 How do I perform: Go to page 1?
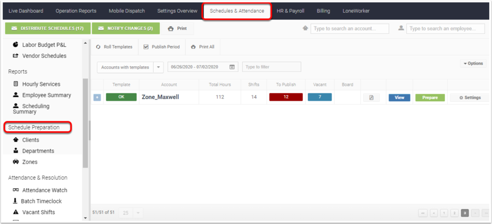(x=444, y=213)
